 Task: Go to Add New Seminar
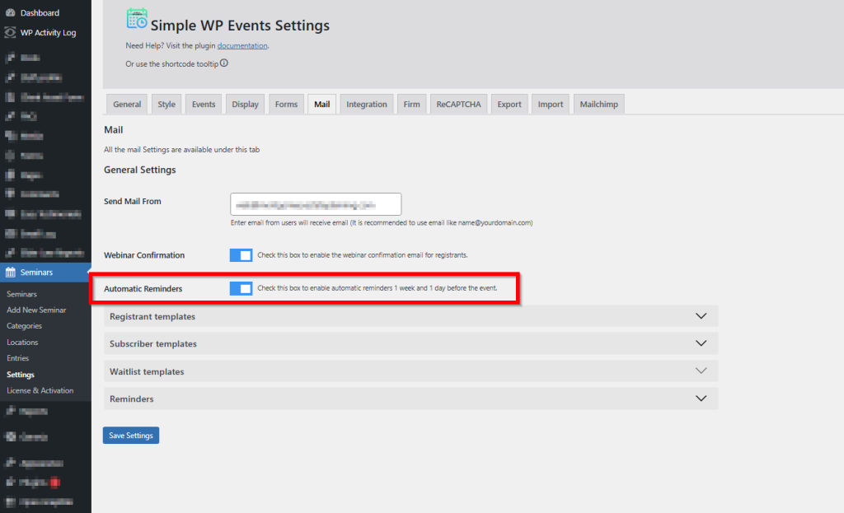click(36, 310)
